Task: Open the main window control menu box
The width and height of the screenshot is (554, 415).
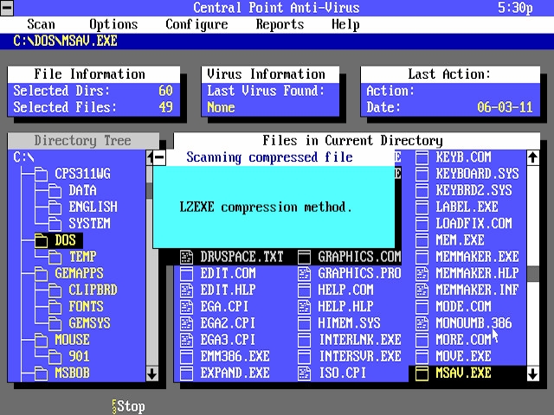Action: 7,8
